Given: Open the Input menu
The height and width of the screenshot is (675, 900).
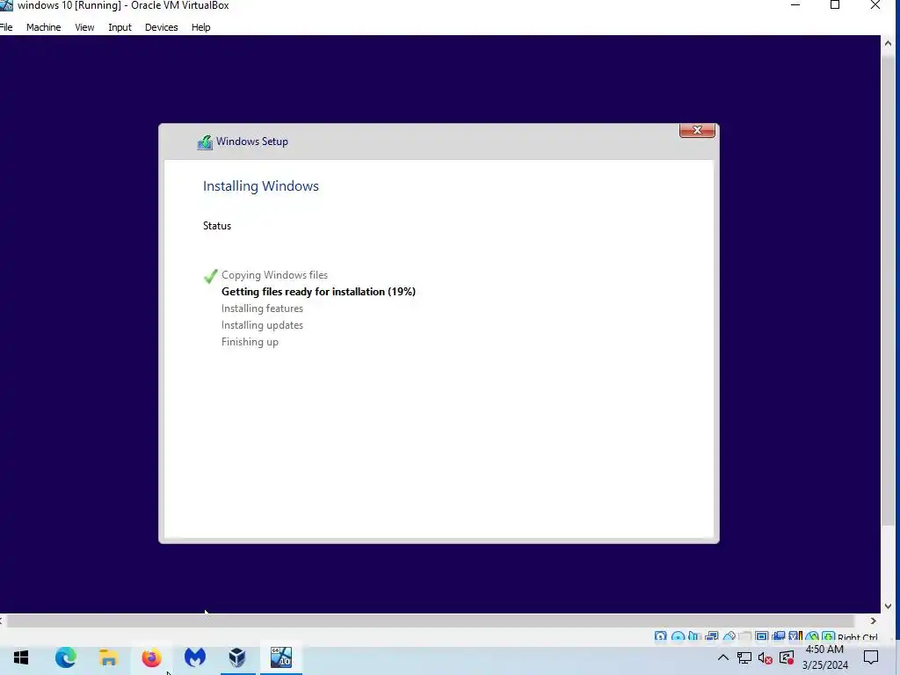Looking at the screenshot, I should point(120,27).
